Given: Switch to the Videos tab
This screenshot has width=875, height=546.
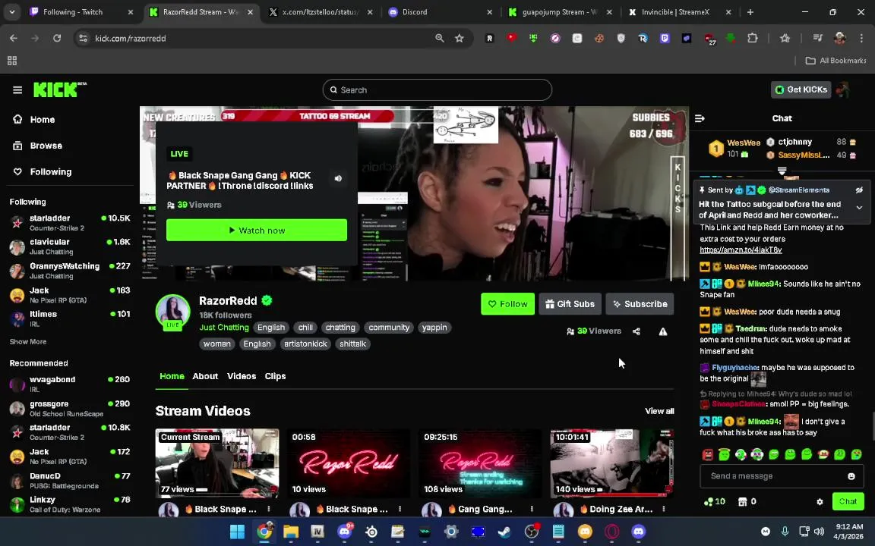Looking at the screenshot, I should tap(242, 376).
